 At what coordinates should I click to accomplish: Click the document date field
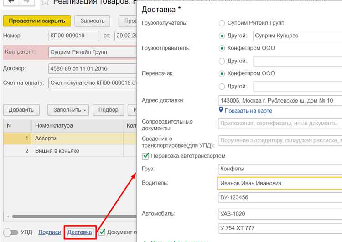(x=126, y=36)
